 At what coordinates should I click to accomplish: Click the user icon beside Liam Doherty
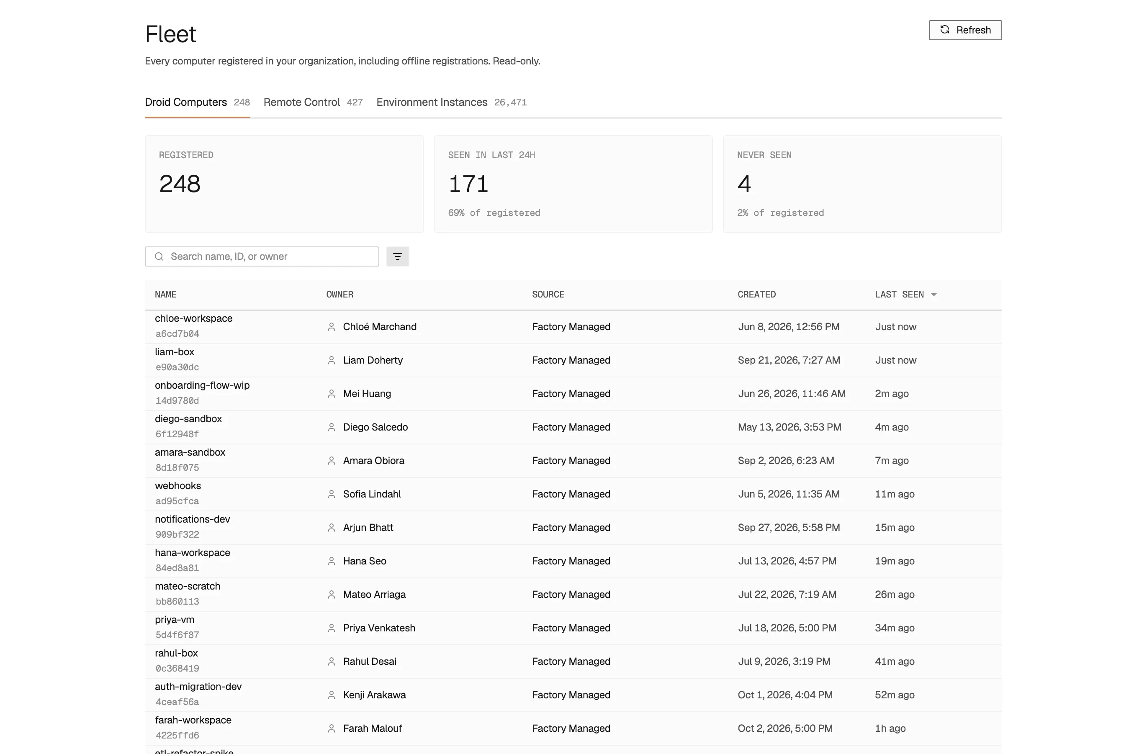coord(331,360)
